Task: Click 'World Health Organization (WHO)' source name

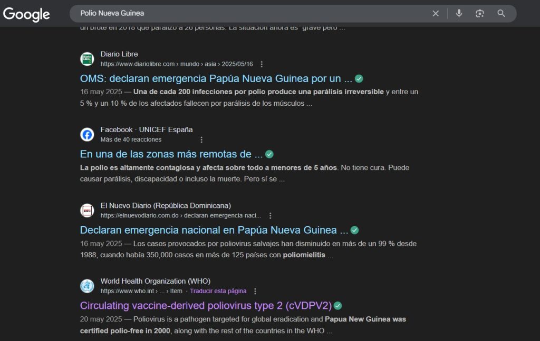Action: pyautogui.click(x=156, y=281)
